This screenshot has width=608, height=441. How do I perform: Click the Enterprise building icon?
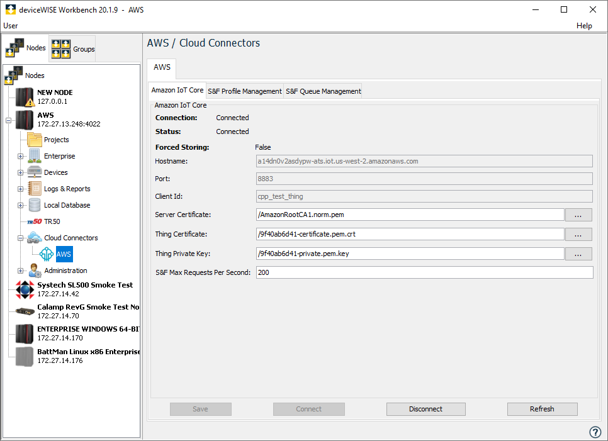[x=35, y=156]
